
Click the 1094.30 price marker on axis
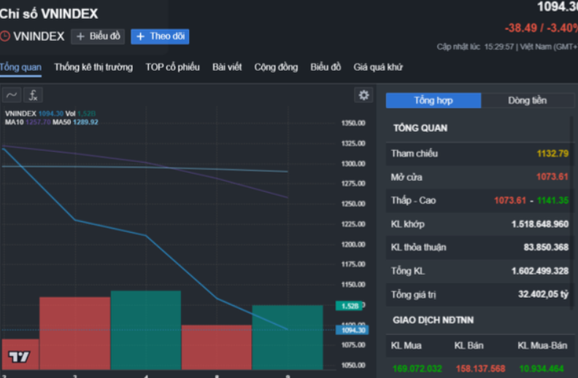[354, 330]
